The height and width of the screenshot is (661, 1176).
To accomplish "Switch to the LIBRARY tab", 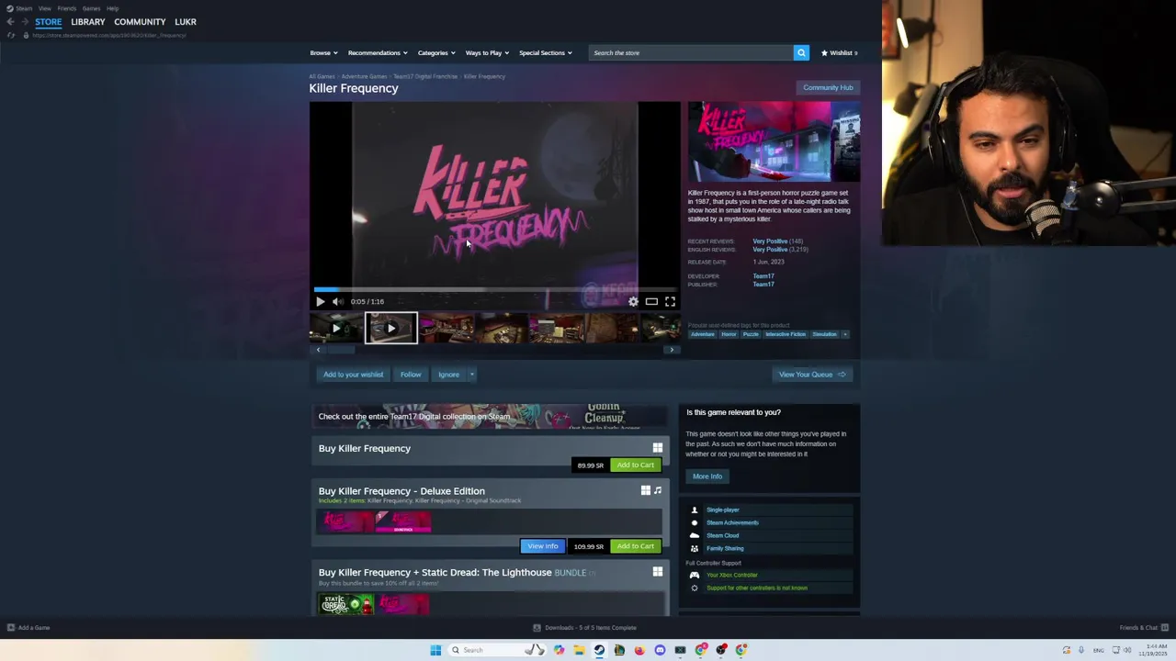I will [x=88, y=22].
